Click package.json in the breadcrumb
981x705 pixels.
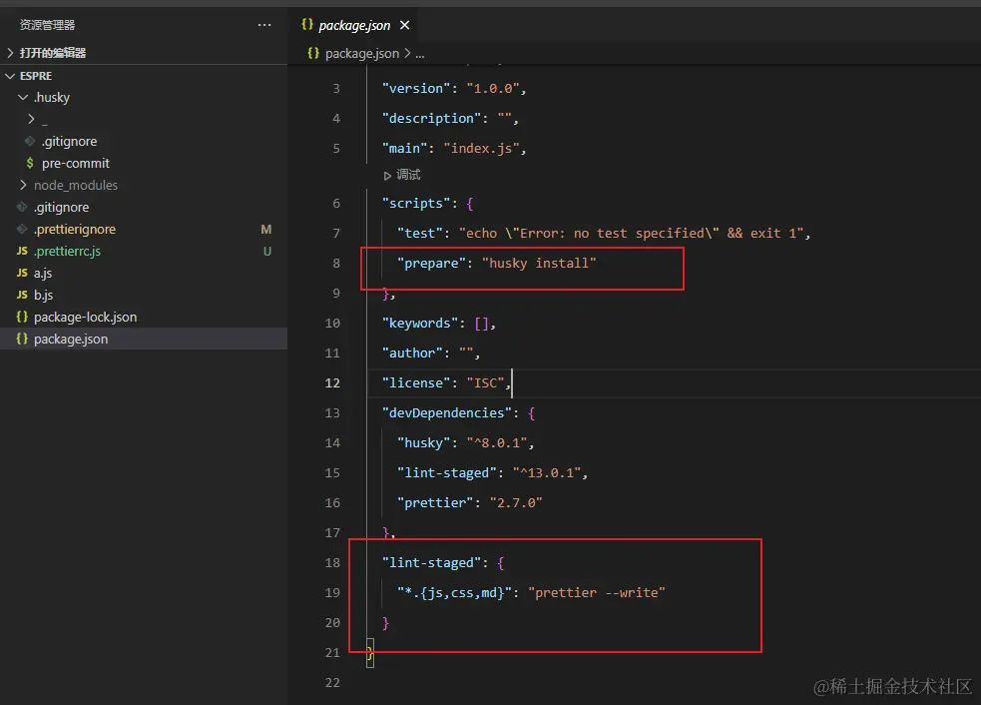tap(361, 54)
